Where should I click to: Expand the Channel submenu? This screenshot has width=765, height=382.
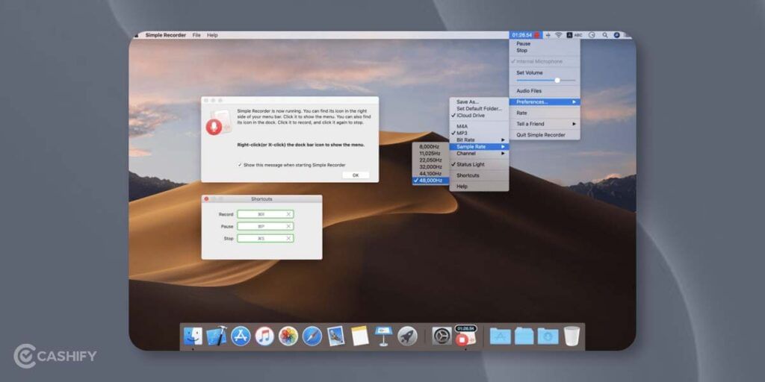coord(479,154)
